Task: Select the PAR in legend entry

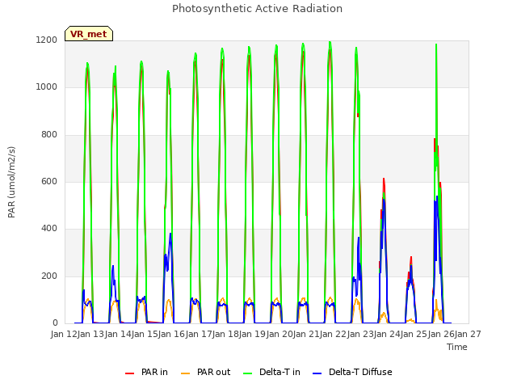Action: [146, 372]
